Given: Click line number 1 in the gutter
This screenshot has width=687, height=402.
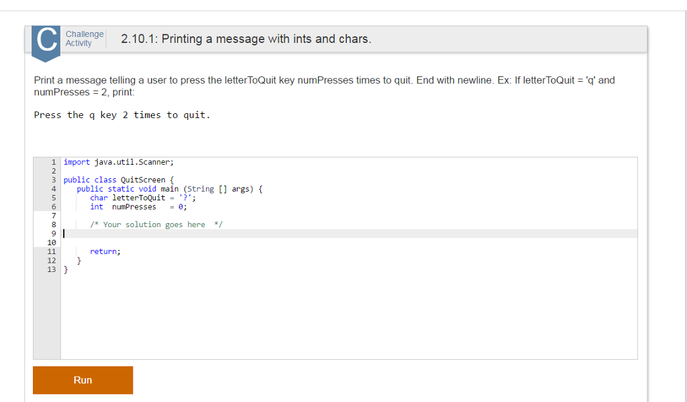Looking at the screenshot, I should 52,161.
